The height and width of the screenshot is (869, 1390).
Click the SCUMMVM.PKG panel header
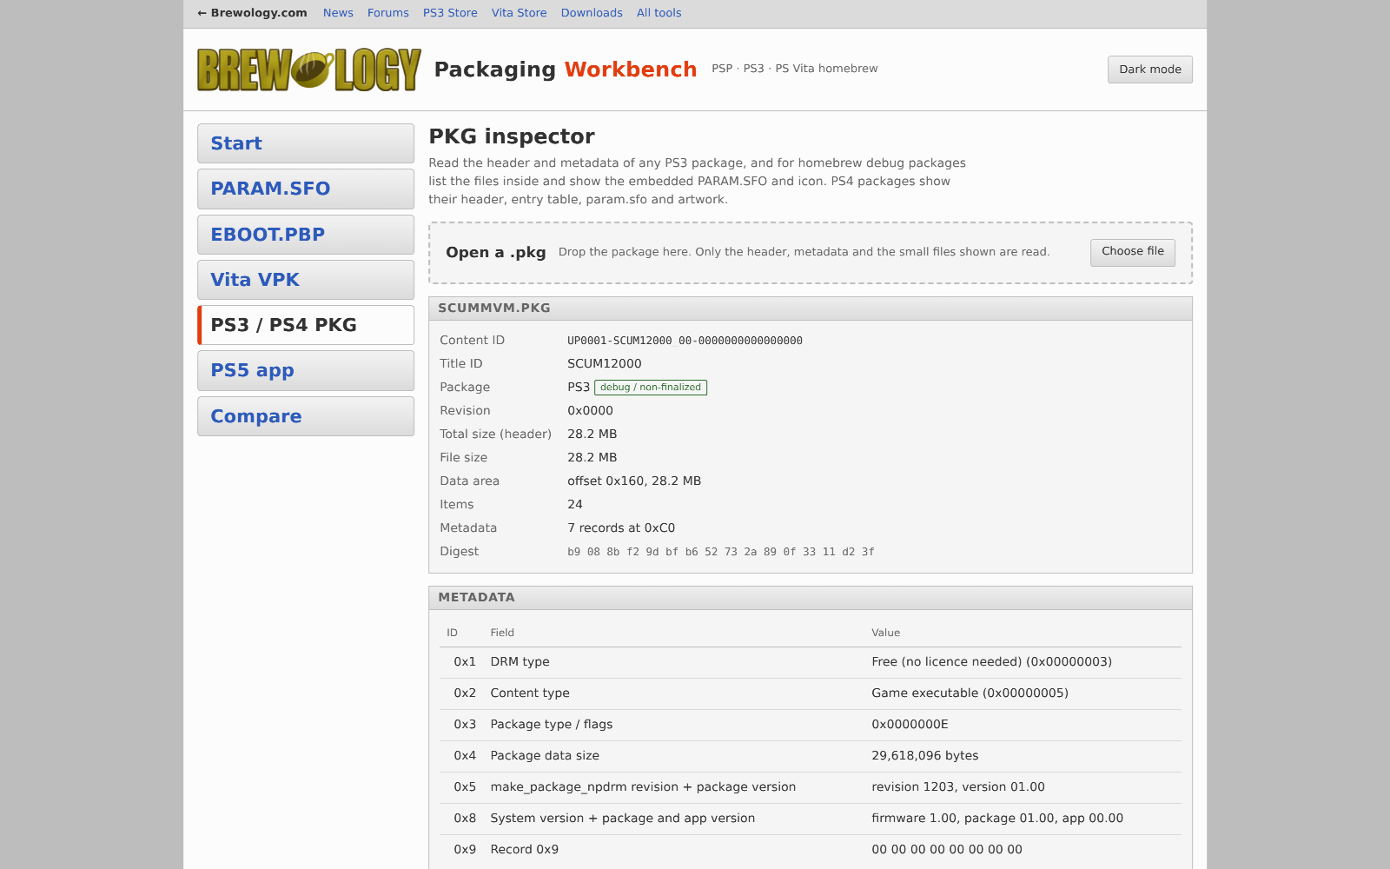(811, 308)
